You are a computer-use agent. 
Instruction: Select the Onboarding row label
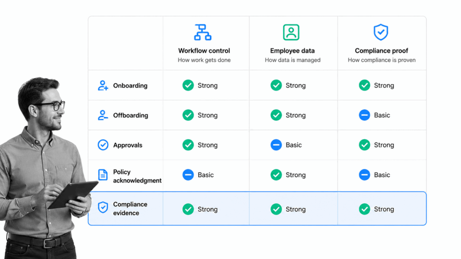pyautogui.click(x=130, y=85)
